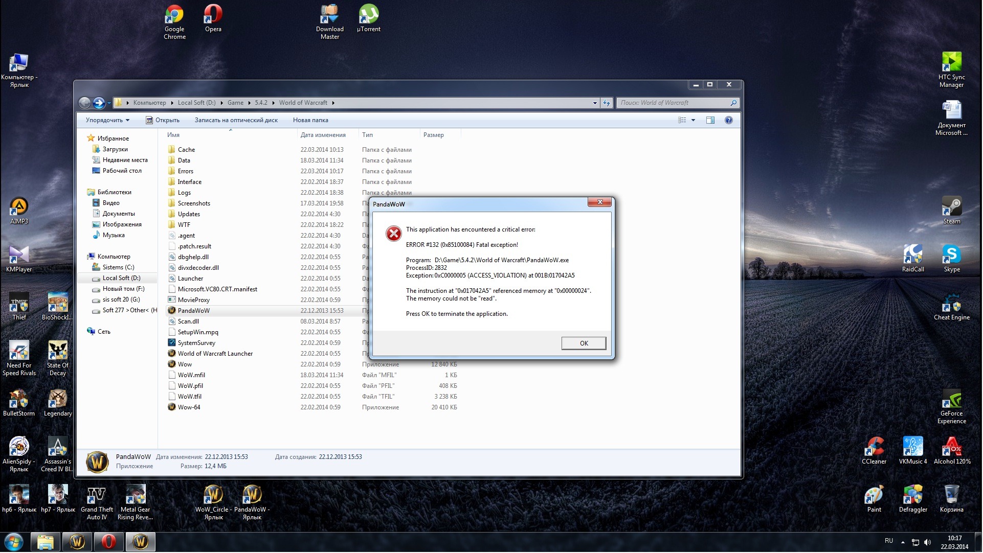The width and height of the screenshot is (983, 553).
Task: Select the CCleaner desktop icon
Action: click(x=874, y=451)
